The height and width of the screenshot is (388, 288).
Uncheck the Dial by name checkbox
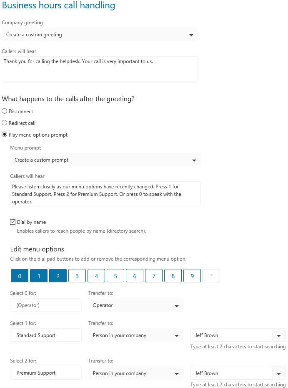click(13, 222)
